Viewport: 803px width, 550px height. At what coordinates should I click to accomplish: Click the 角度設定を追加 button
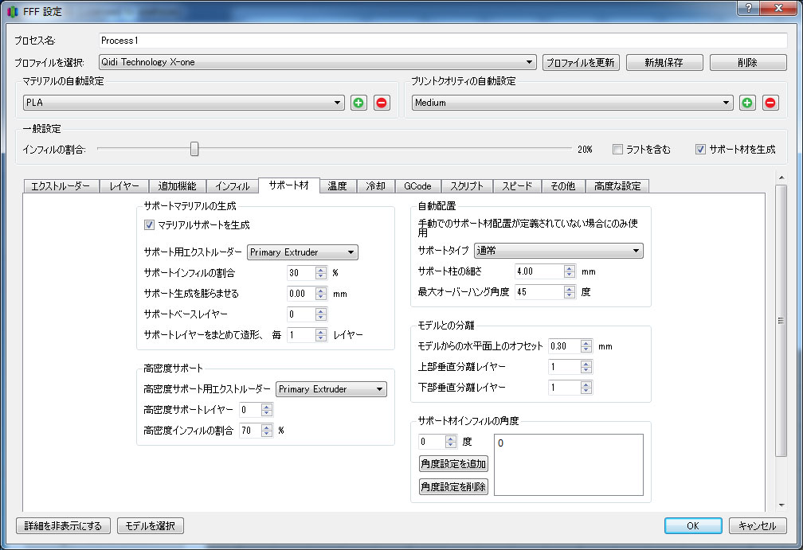pos(453,464)
